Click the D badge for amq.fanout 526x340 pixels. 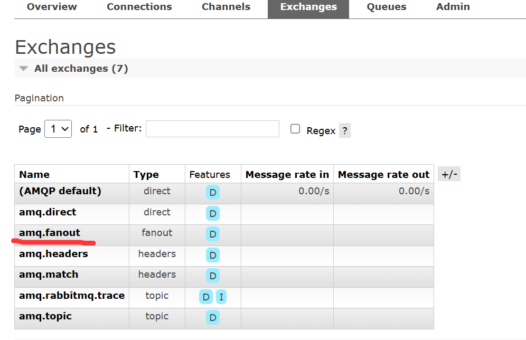click(213, 234)
